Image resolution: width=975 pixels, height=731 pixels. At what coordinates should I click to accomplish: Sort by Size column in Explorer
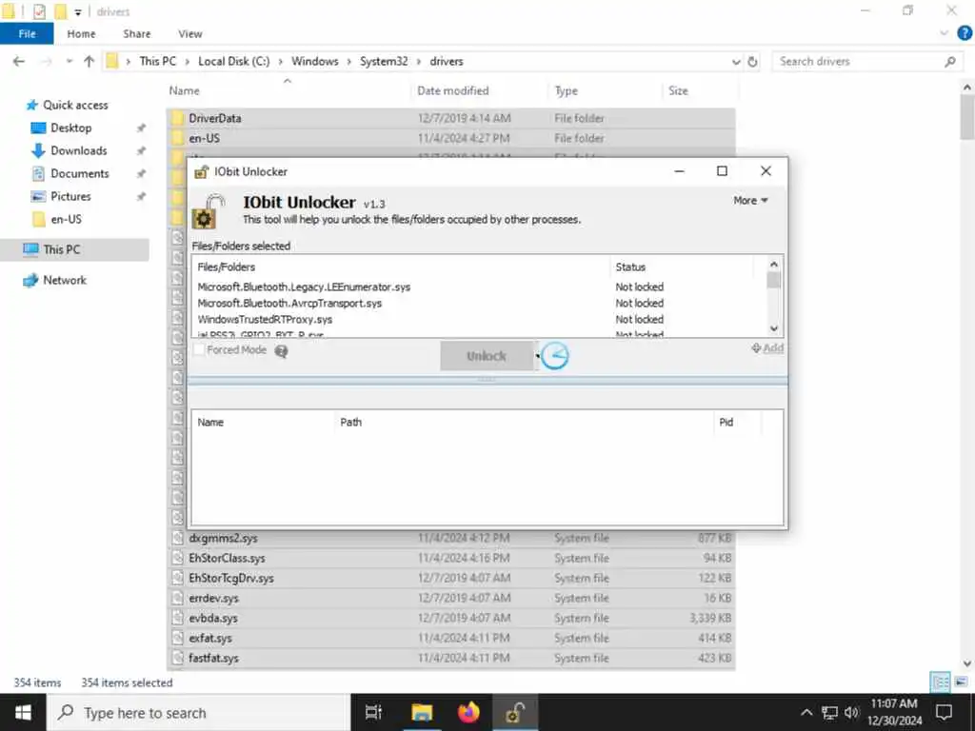[x=678, y=90]
